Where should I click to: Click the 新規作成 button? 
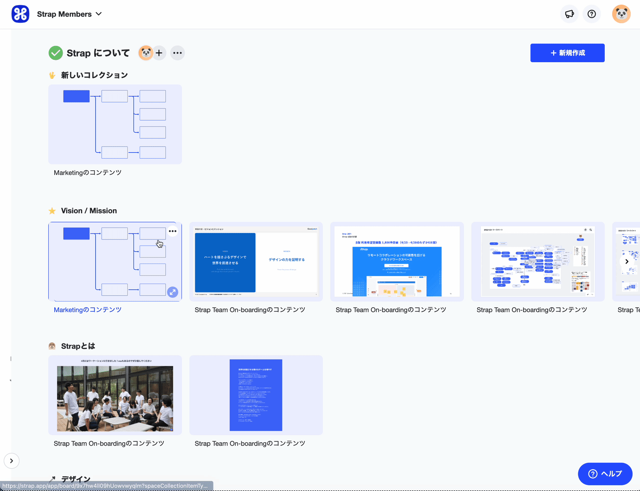(567, 53)
